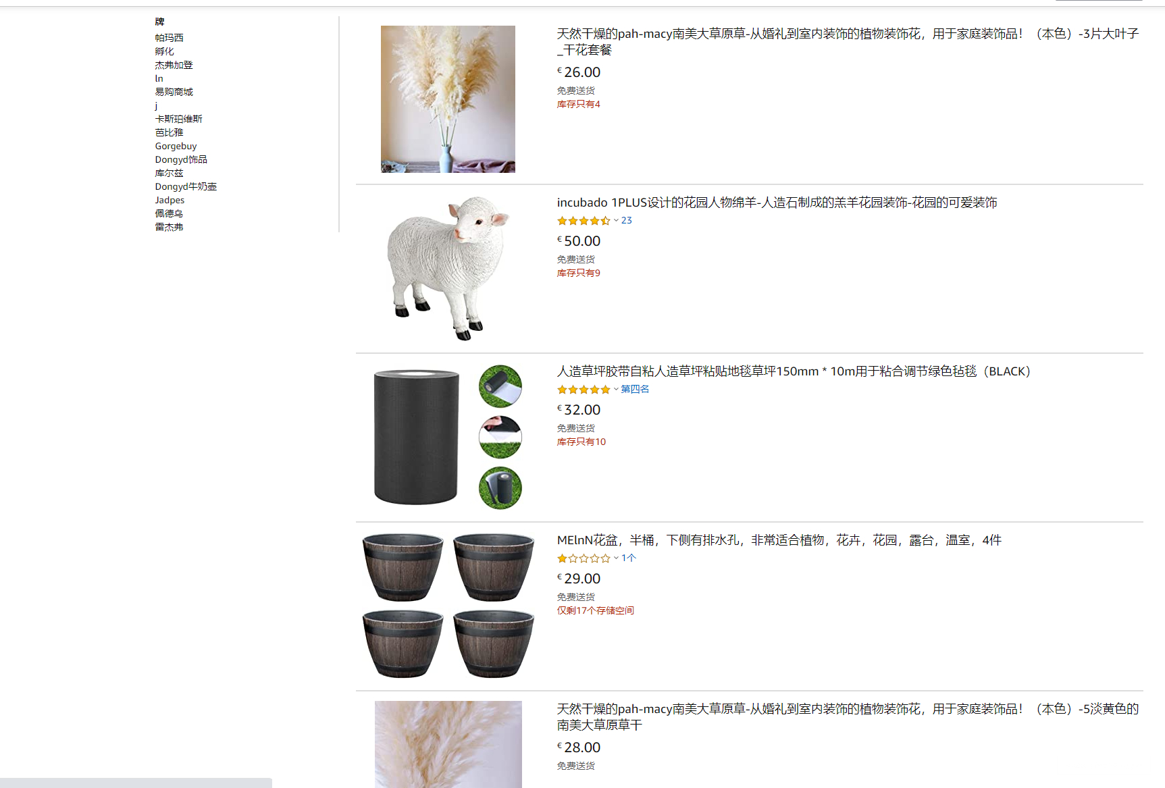Open the pampas grass 3-piece product image

448,99
